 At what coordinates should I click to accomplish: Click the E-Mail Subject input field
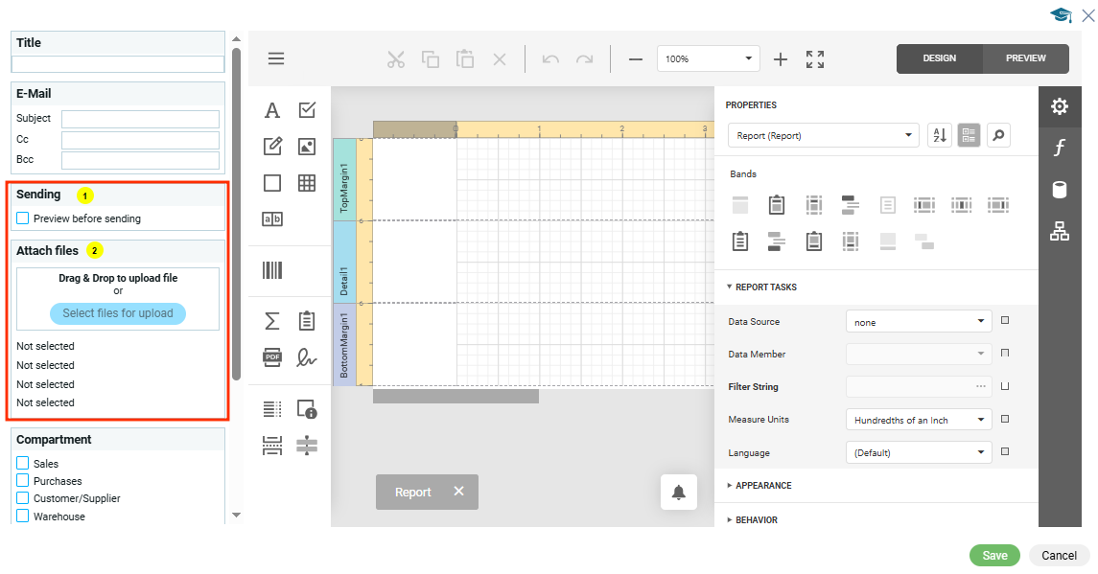coord(140,119)
